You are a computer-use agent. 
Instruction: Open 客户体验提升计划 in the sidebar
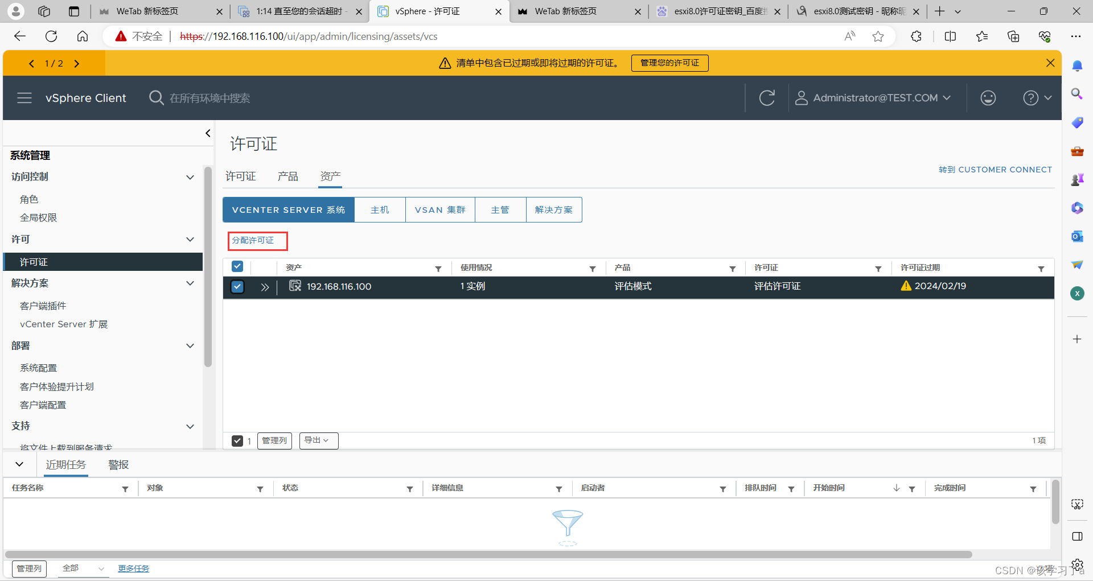click(x=56, y=386)
